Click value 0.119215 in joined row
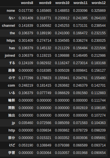This screenshot has height=158, width=110. pos(44,56)
